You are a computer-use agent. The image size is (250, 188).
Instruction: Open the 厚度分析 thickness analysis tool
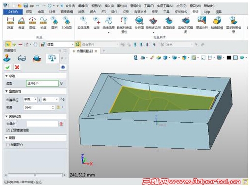[x=202, y=23]
